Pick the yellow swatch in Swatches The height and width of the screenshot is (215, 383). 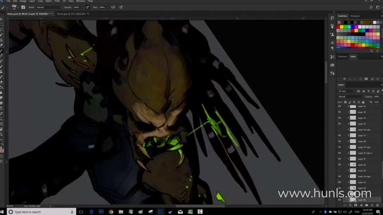pos(342,27)
